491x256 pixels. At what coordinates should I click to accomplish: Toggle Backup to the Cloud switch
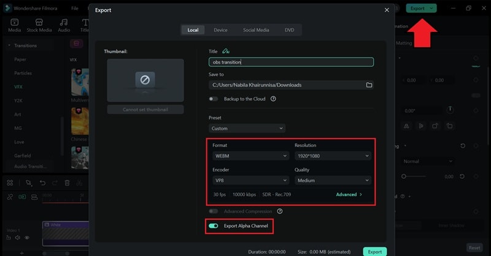(x=213, y=99)
